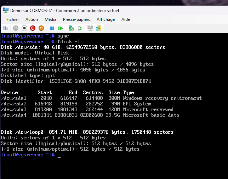Click the grey Start power icon

[x=16, y=28]
